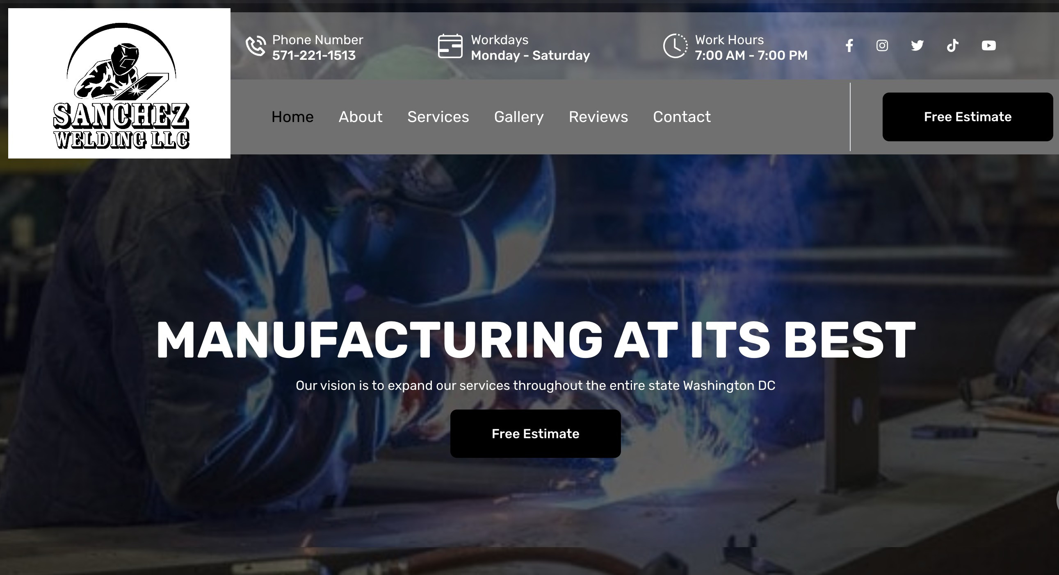Click Free Estimate button in navigation bar
This screenshot has width=1059, height=575.
point(968,117)
